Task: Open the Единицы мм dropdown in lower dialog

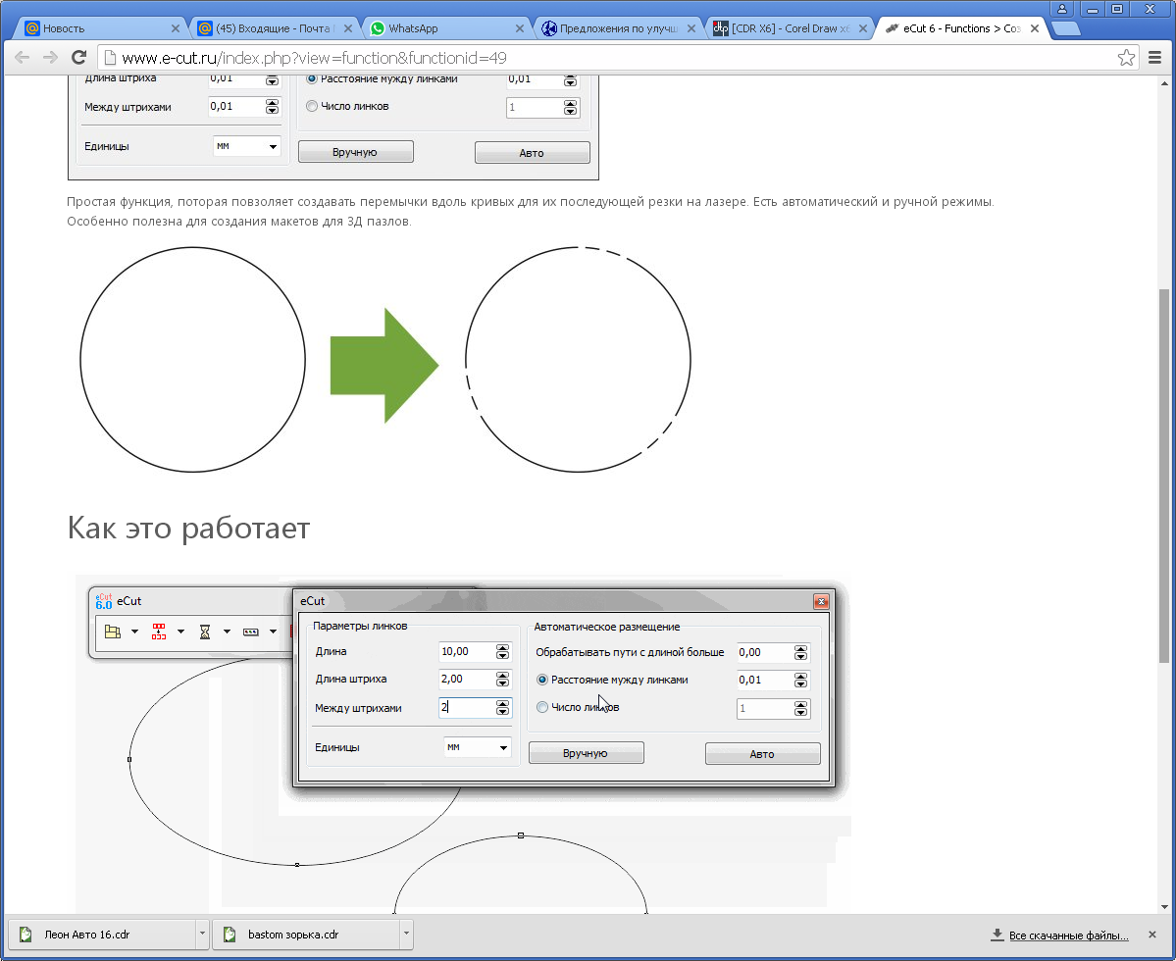Action: tap(478, 747)
